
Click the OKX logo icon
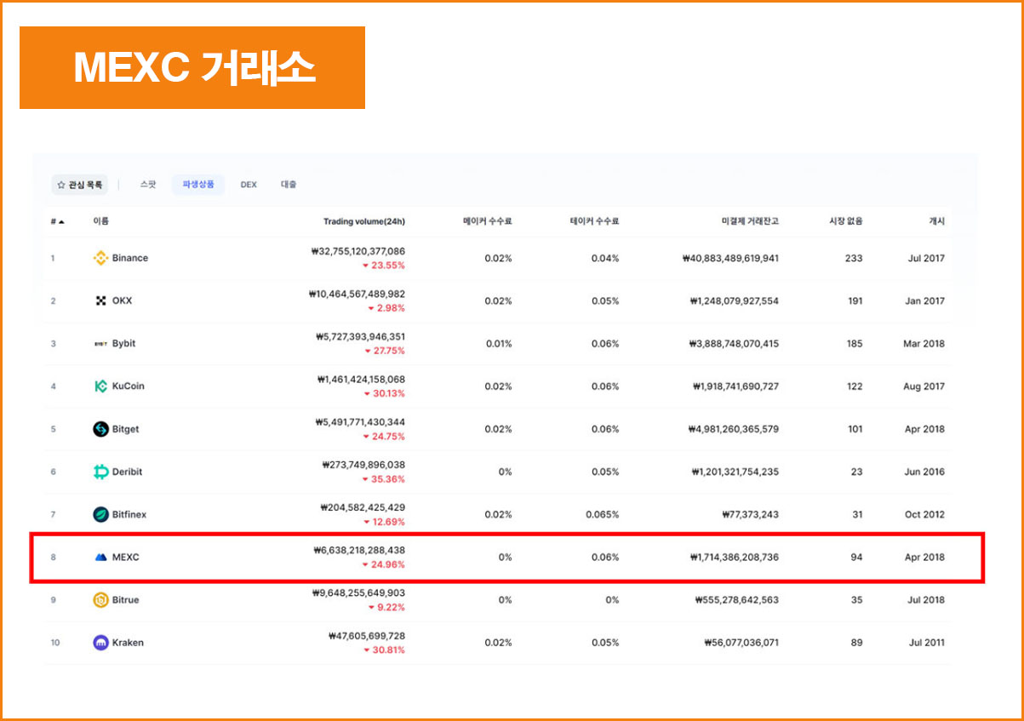tap(100, 300)
